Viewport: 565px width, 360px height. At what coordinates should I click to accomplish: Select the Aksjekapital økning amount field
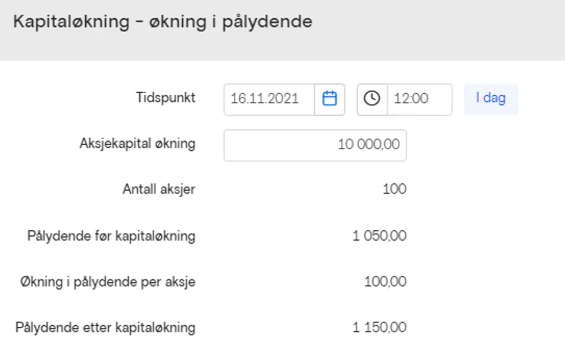tap(315, 145)
